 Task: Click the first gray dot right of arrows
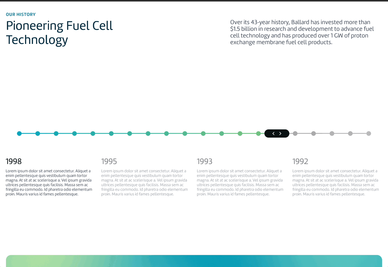click(x=295, y=133)
